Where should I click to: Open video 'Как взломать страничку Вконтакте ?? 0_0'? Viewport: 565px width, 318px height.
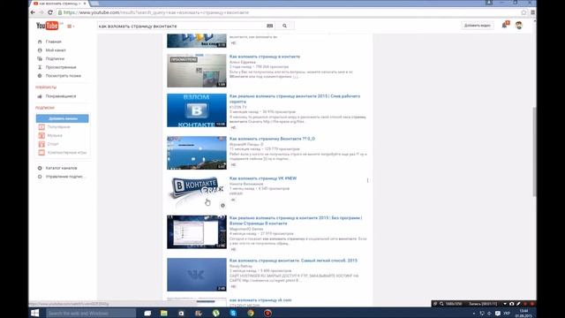[272, 139]
